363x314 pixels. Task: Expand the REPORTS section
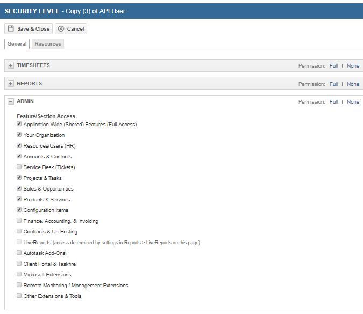11,83
